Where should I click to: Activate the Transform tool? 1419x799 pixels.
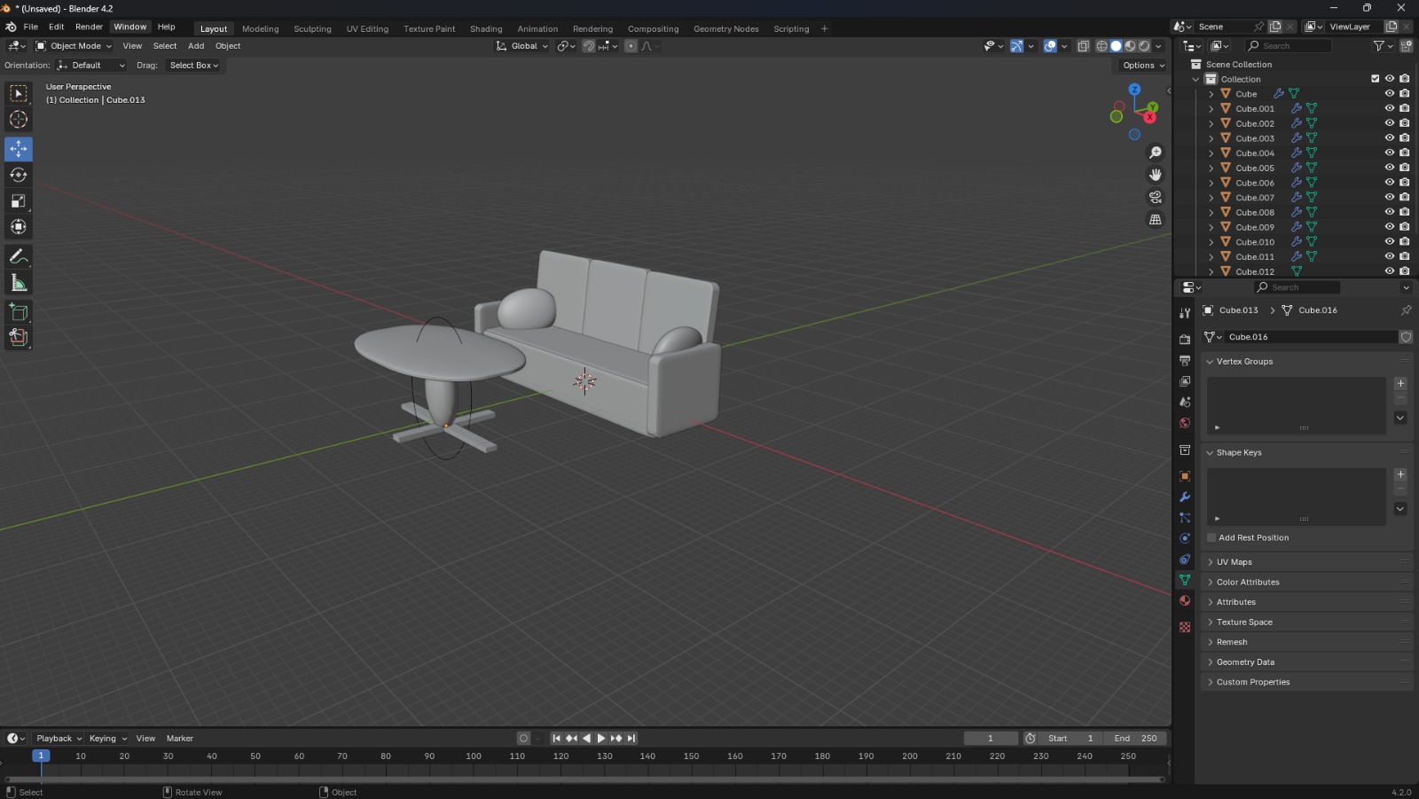pos(19,227)
